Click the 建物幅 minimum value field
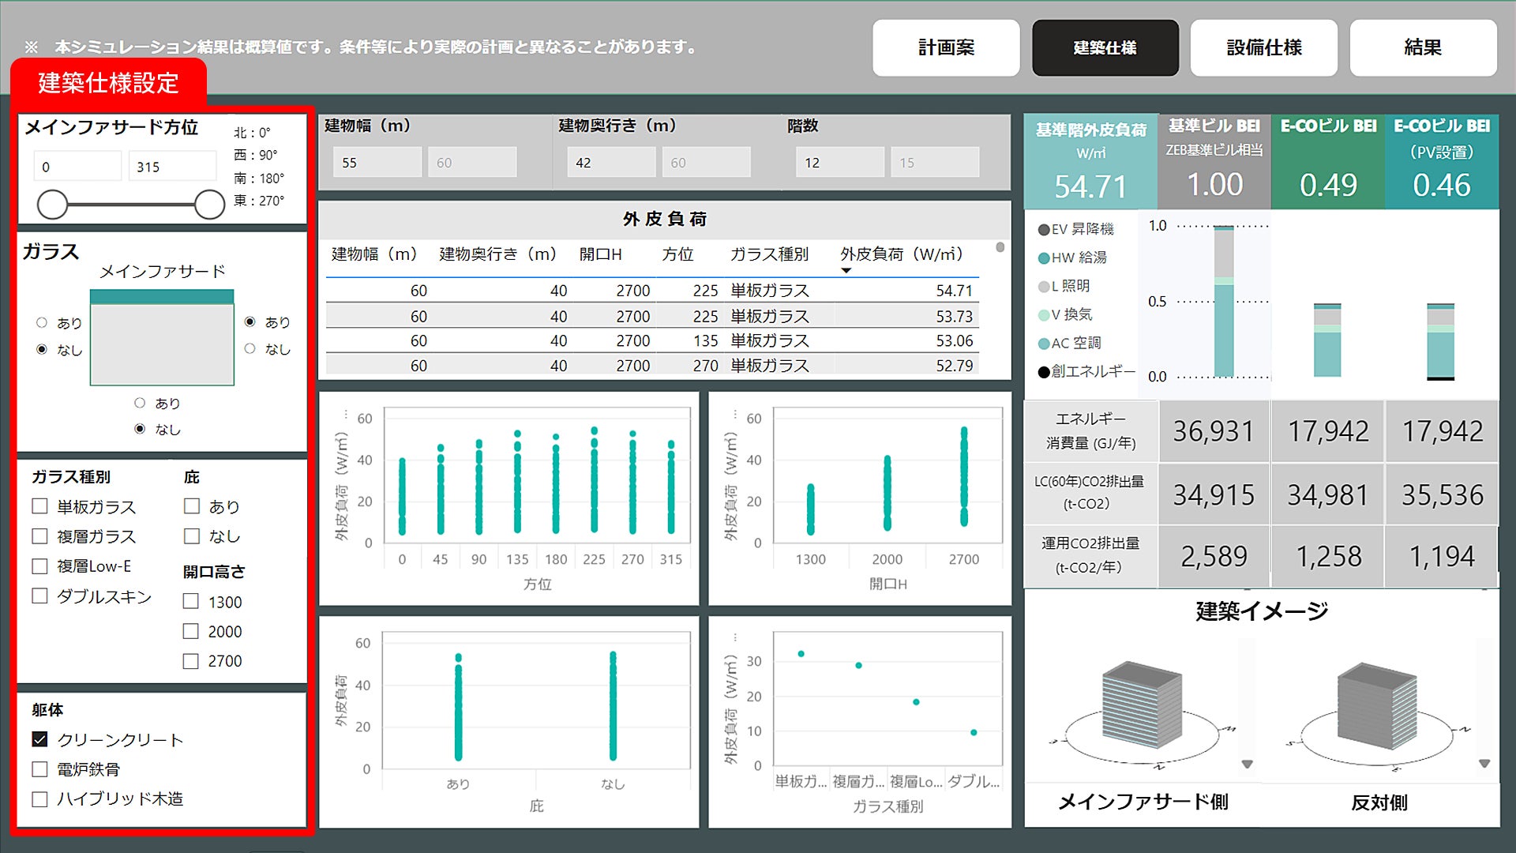This screenshot has width=1516, height=853. pyautogui.click(x=377, y=163)
